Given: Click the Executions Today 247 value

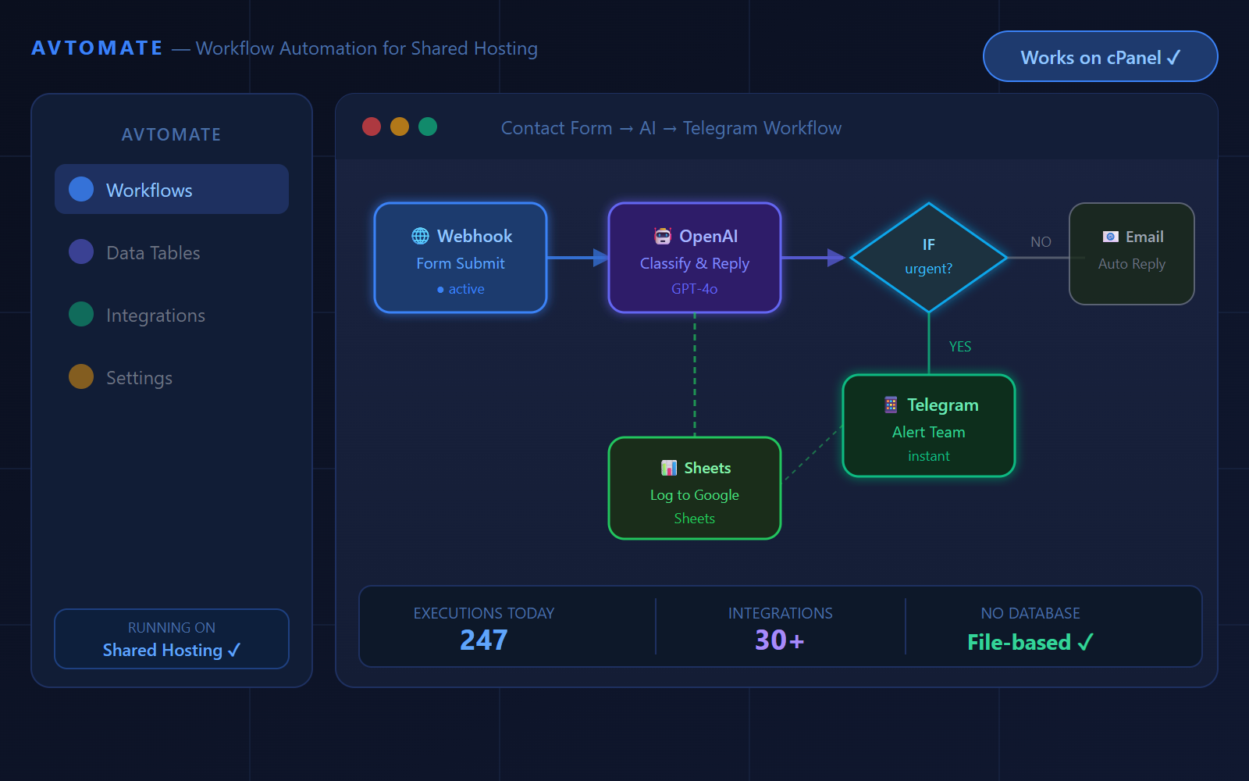Looking at the screenshot, I should tap(484, 640).
